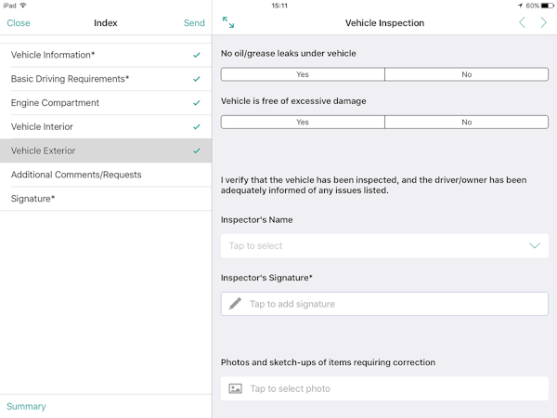This screenshot has height=418, width=557.
Task: Choose No for free of excessive damage
Action: (x=466, y=122)
